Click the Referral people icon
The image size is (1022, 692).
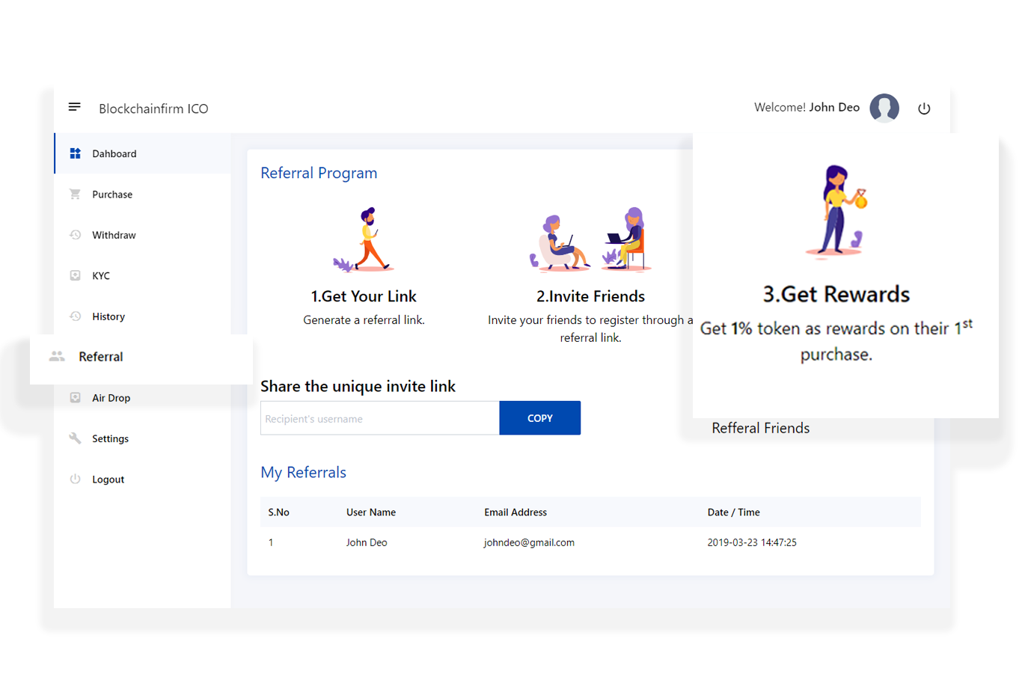click(57, 357)
